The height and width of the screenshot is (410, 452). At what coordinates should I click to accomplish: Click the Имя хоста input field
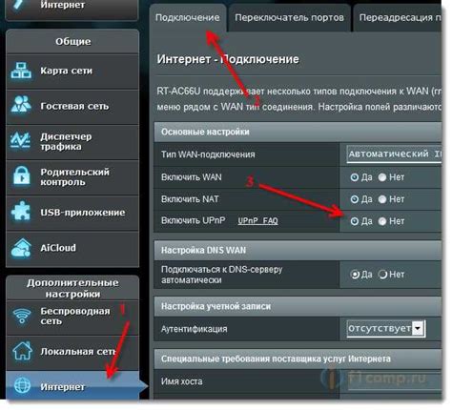tap(394, 381)
